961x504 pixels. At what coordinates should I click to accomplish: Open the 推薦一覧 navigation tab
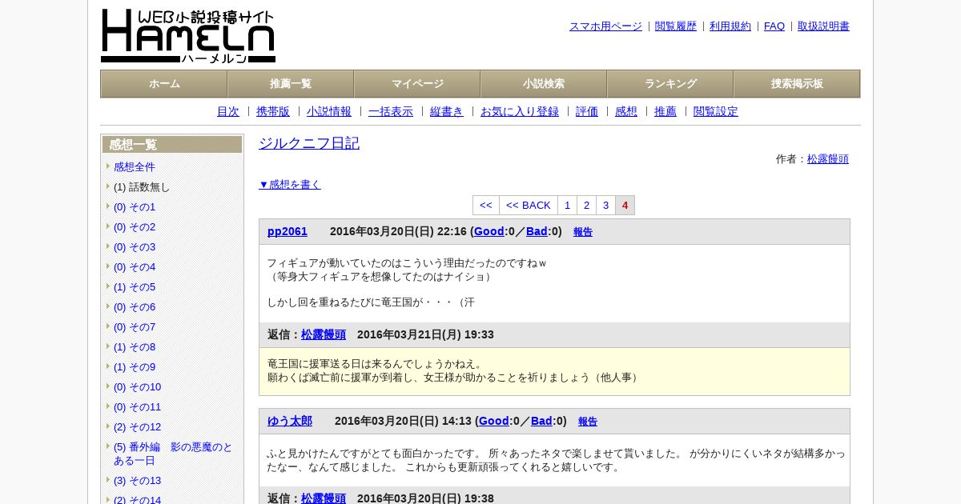point(291,84)
